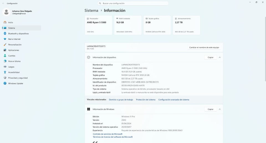The height and width of the screenshot is (143, 266).
Task: Open the Inicio home icon
Action: coord(5,22)
